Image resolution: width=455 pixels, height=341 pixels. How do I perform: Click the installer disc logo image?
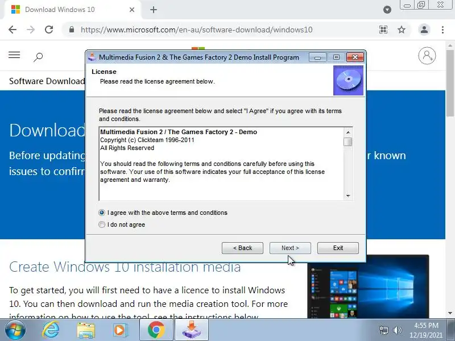[x=348, y=80]
